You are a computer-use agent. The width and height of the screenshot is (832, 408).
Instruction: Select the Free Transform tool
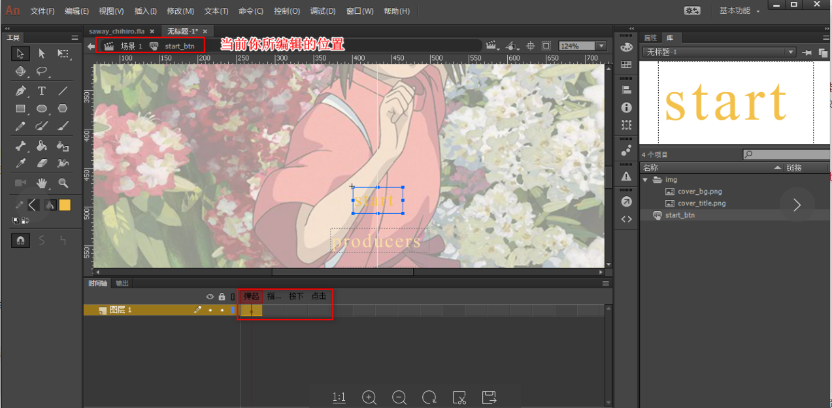63,54
